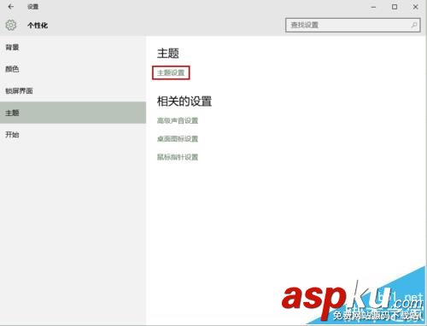Image resolution: width=427 pixels, height=326 pixels.
Task: Open the 背景 section
Action: (73, 47)
